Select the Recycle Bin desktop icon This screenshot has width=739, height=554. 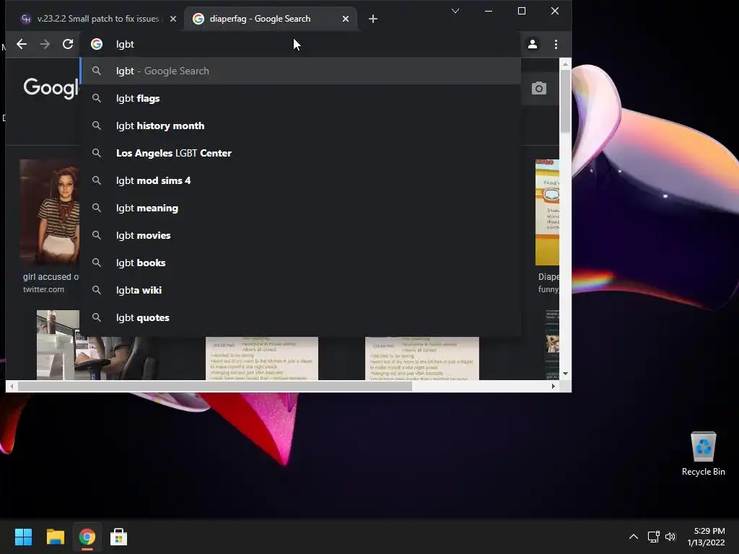point(703,454)
